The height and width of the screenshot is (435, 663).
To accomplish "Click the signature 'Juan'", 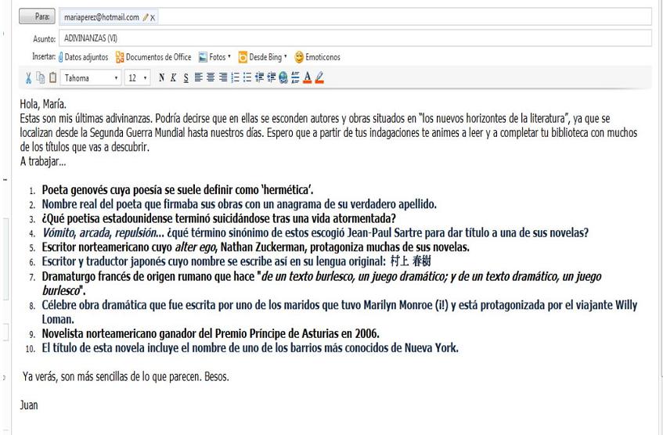I will pos(29,405).
